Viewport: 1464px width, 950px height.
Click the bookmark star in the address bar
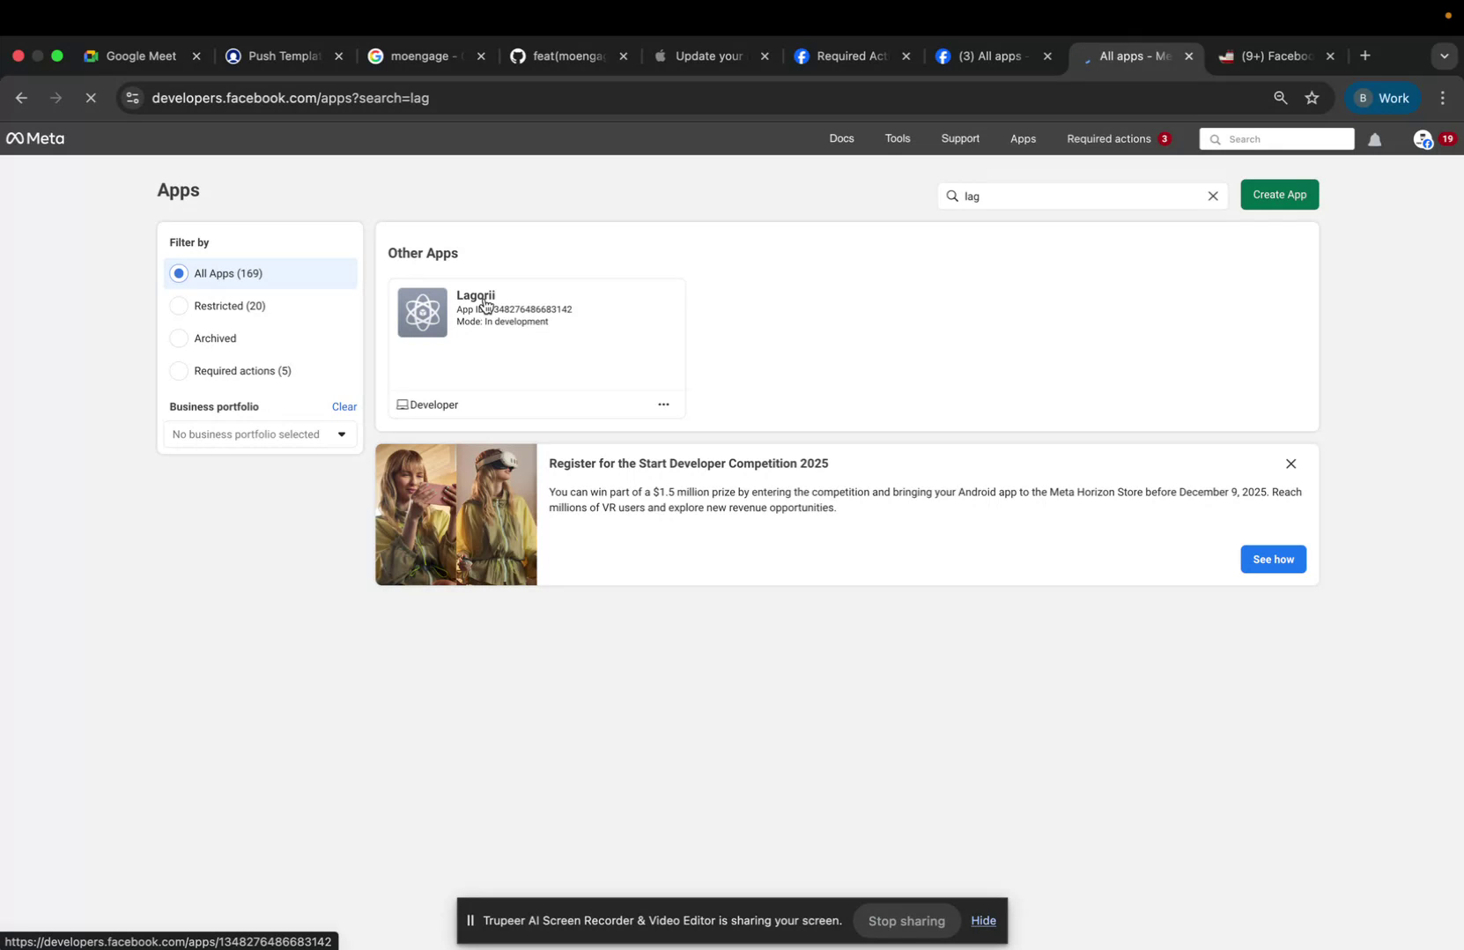1312,98
